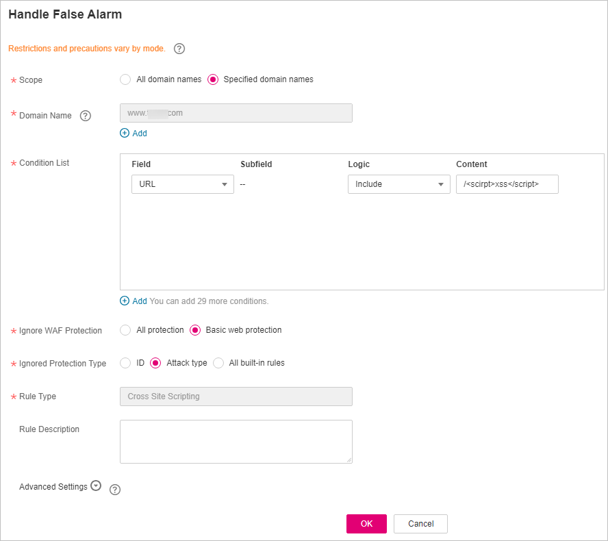
Task: Click the Rule Description text area
Action: [x=236, y=442]
